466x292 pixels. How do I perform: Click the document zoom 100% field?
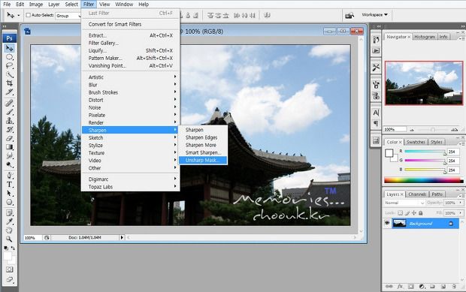pyautogui.click(x=32, y=238)
